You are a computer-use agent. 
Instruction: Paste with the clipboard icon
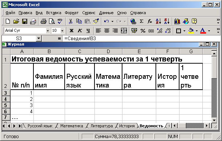point(87,21)
